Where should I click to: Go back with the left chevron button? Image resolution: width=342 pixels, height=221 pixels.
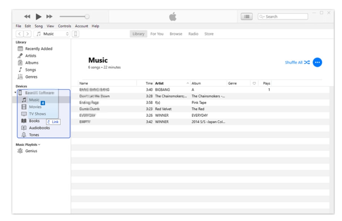pyautogui.click(x=20, y=34)
